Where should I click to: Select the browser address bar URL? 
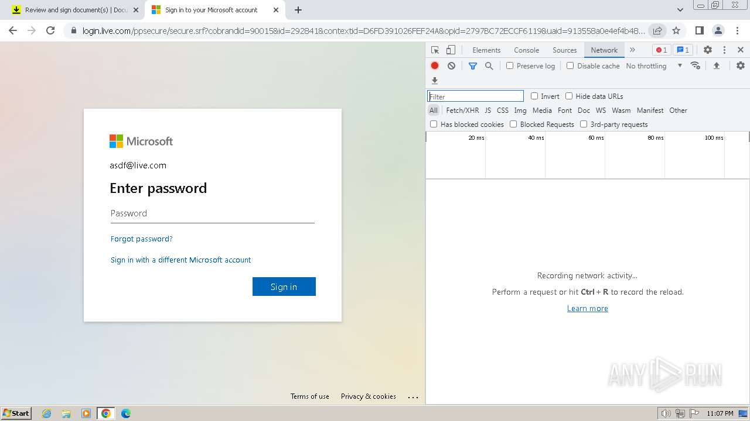(363, 30)
